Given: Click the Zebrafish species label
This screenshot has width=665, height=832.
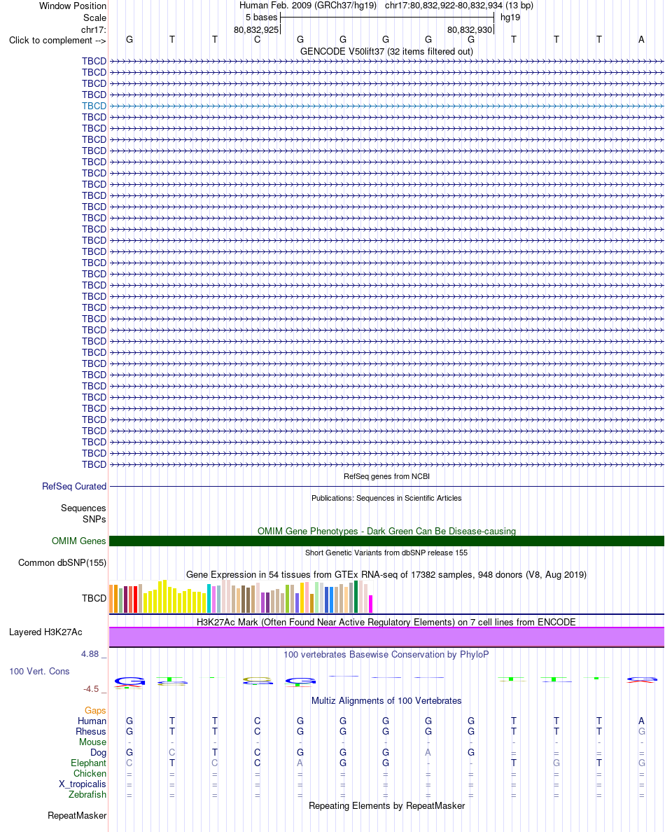Looking at the screenshot, I should (87, 795).
